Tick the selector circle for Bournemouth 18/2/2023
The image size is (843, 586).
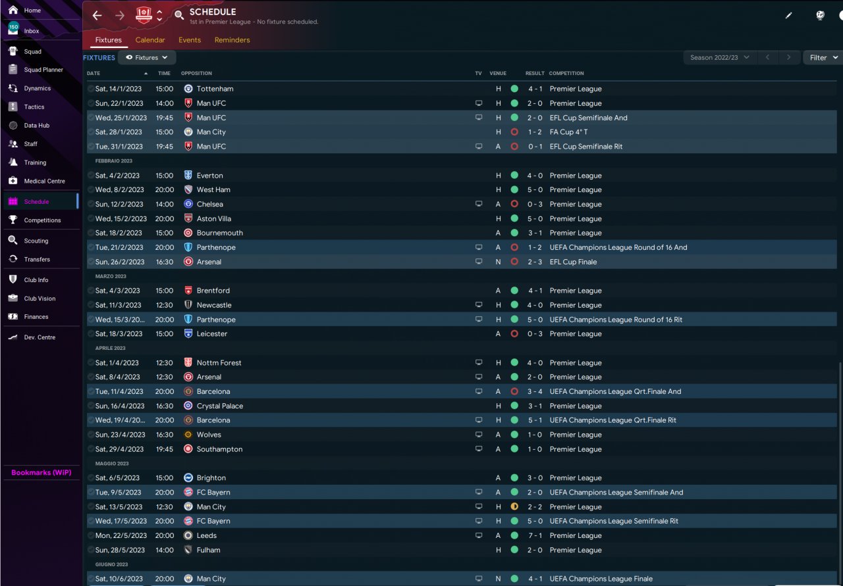coord(91,233)
